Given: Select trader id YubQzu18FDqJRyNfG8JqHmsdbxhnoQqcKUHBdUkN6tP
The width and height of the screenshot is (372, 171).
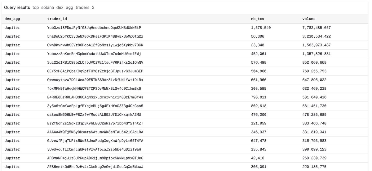Looking at the screenshot, I should (x=94, y=28).
